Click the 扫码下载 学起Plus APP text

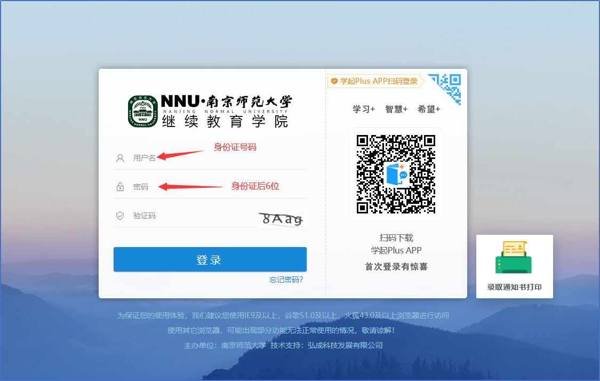point(396,244)
